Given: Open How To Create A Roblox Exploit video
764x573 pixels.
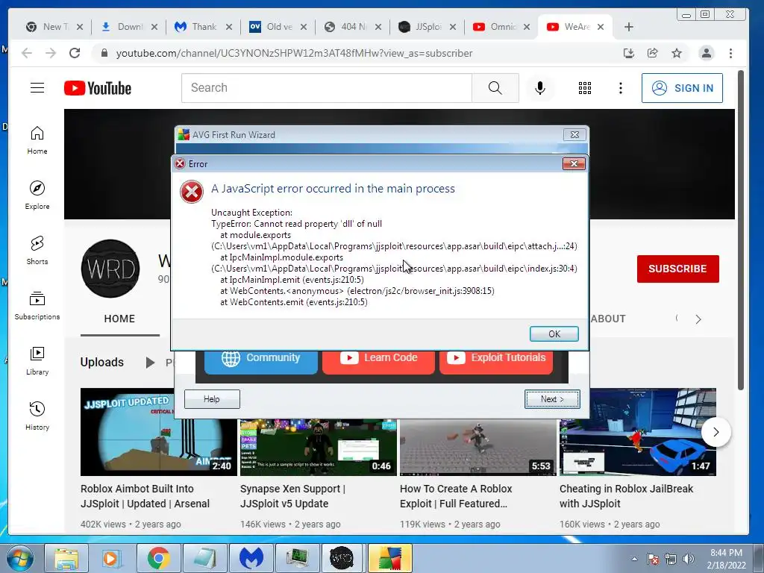Looking at the screenshot, I should tap(456, 496).
